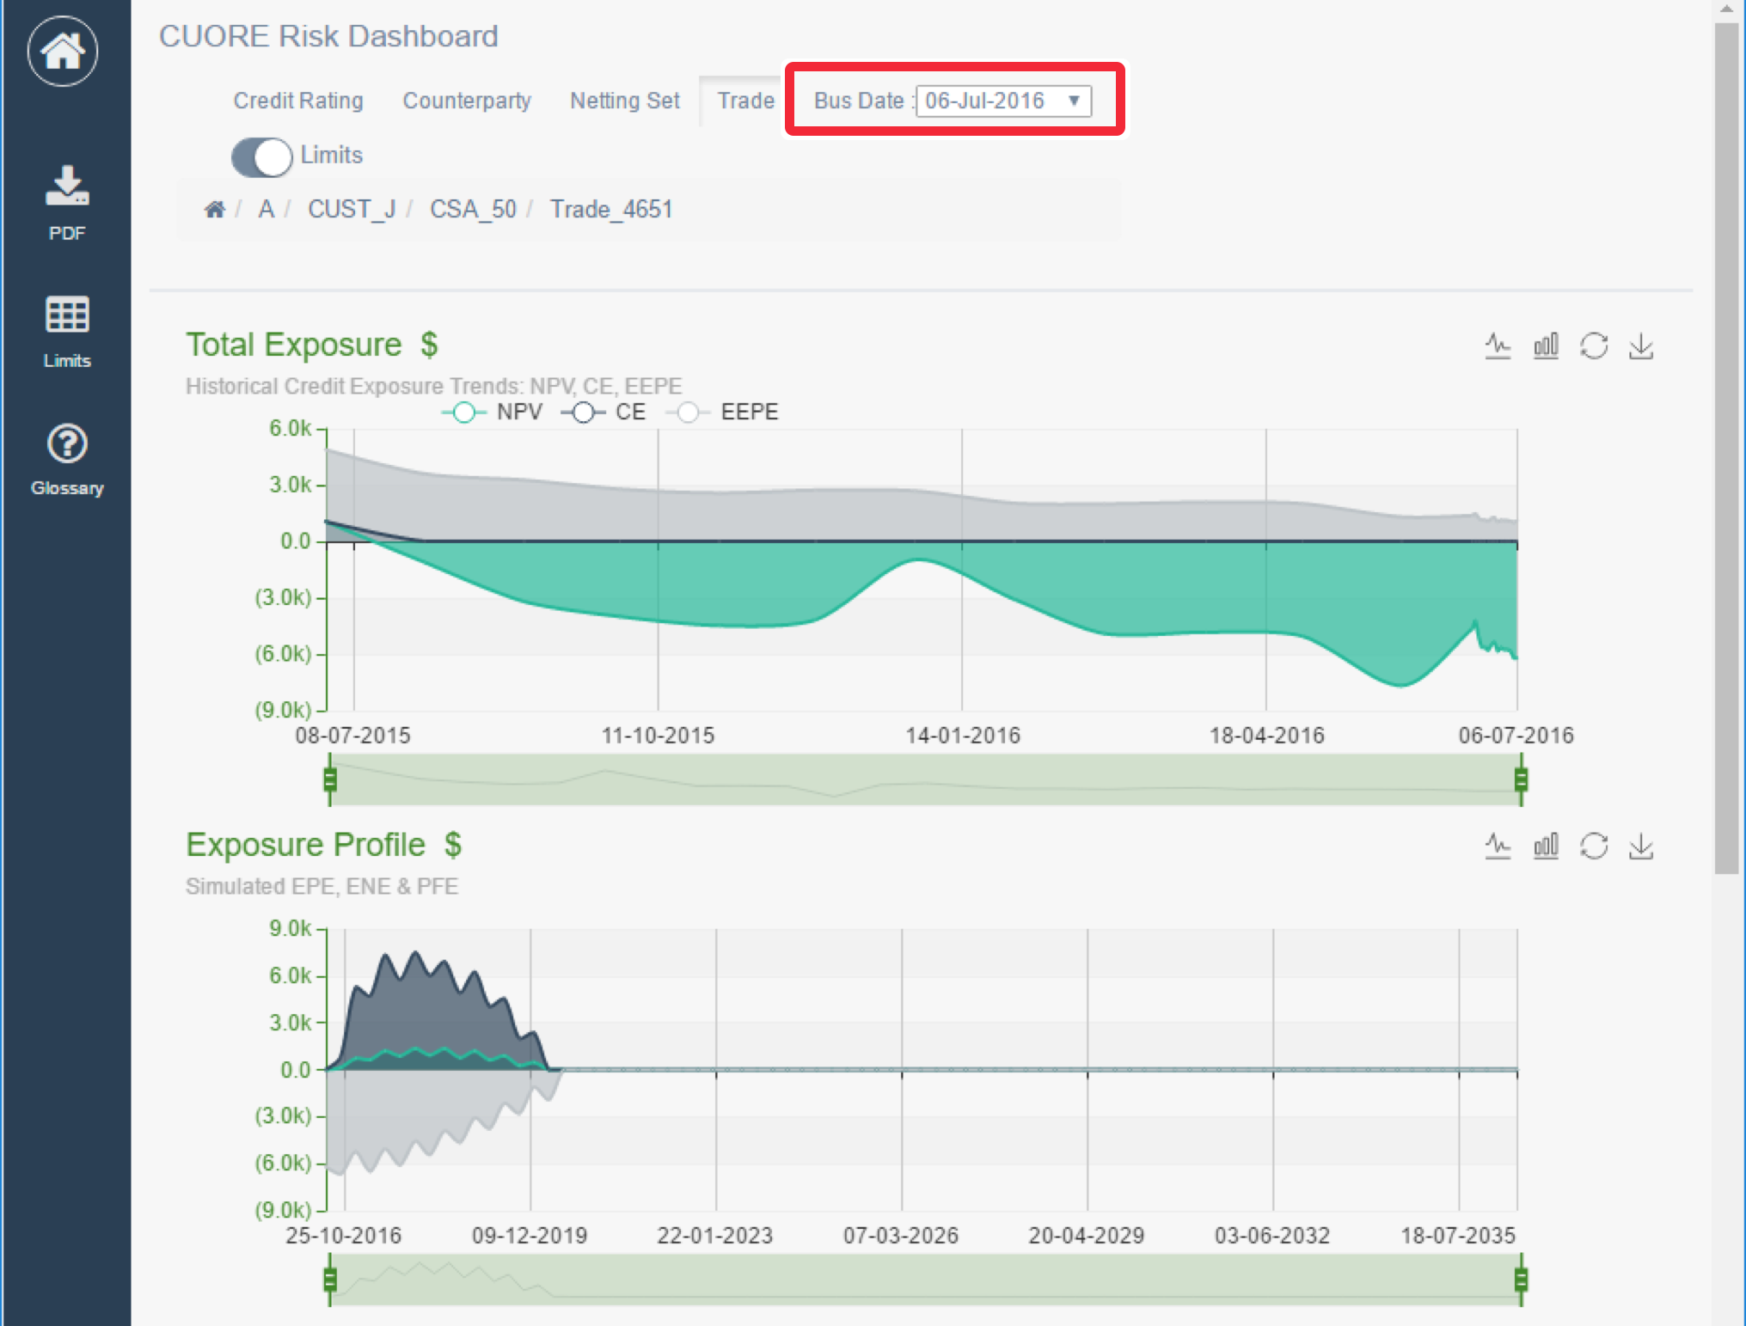Screen dimensions: 1746x1326
Task: Open the Bus Date dropdown
Action: pos(1003,101)
